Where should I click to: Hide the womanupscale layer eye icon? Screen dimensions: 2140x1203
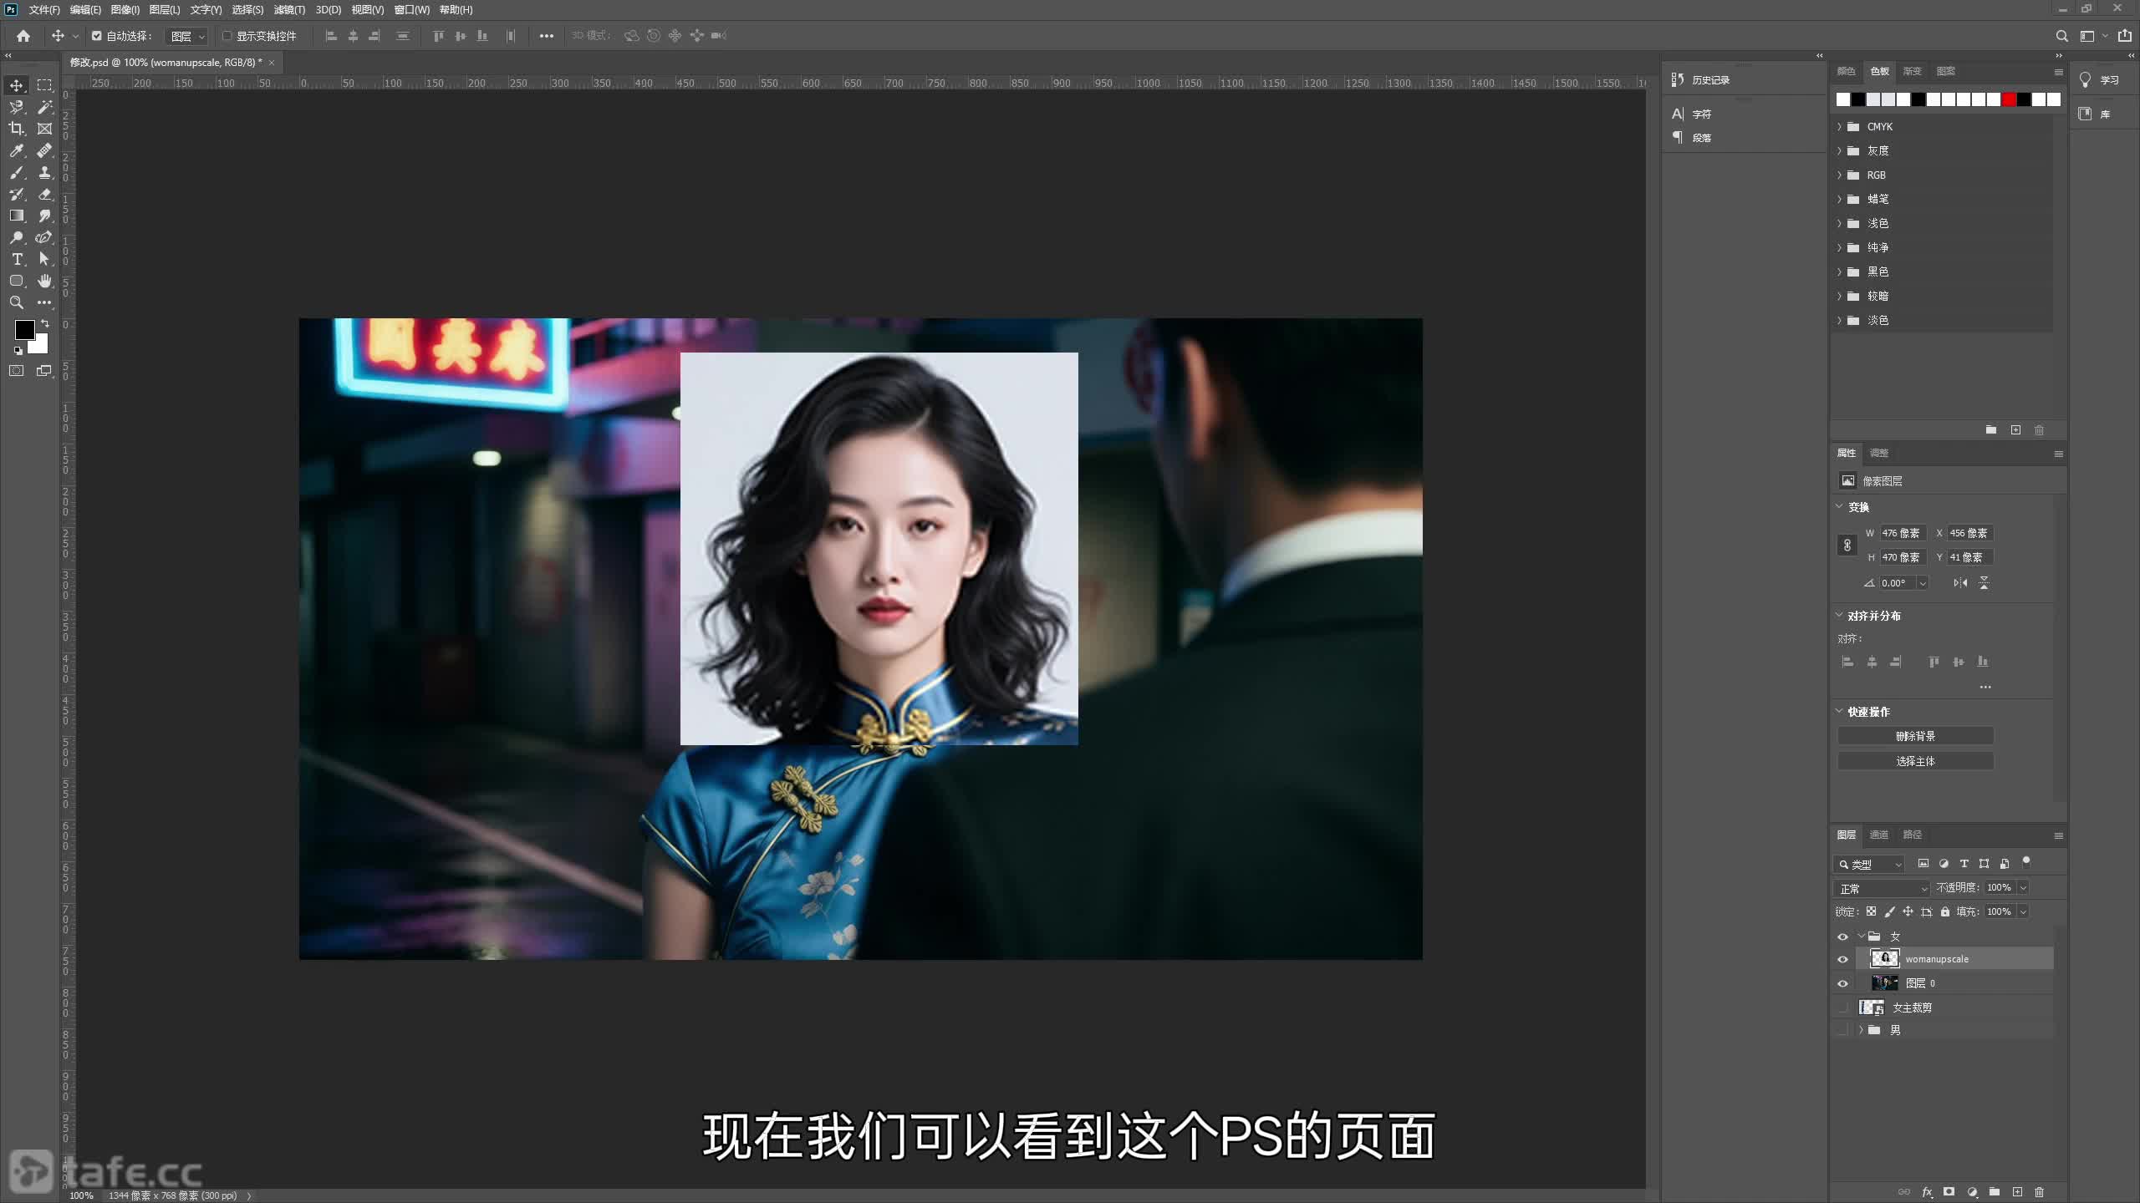[x=1842, y=959]
